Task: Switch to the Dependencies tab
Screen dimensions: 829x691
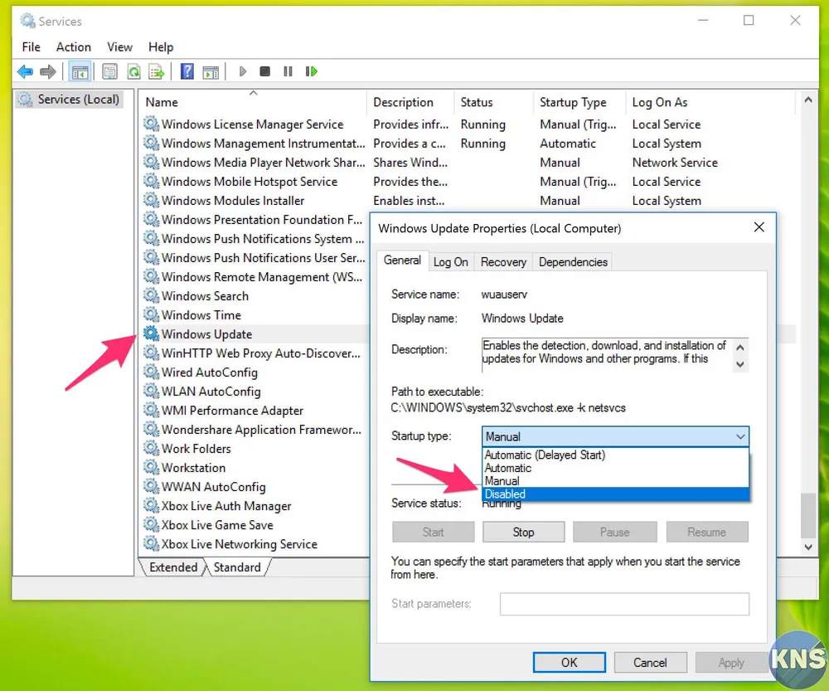Action: pyautogui.click(x=573, y=262)
